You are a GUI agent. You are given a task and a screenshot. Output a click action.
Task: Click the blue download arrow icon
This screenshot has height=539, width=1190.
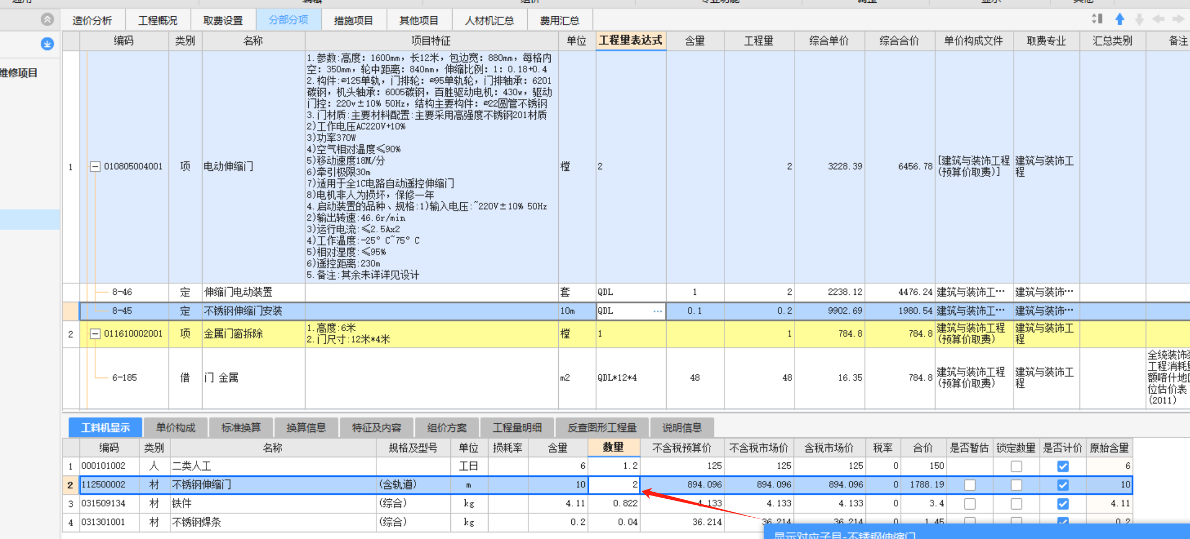pos(47,44)
